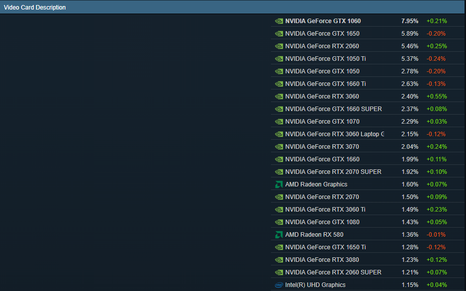Click the 7.95% share value
This screenshot has width=466, height=291.
tap(409, 21)
